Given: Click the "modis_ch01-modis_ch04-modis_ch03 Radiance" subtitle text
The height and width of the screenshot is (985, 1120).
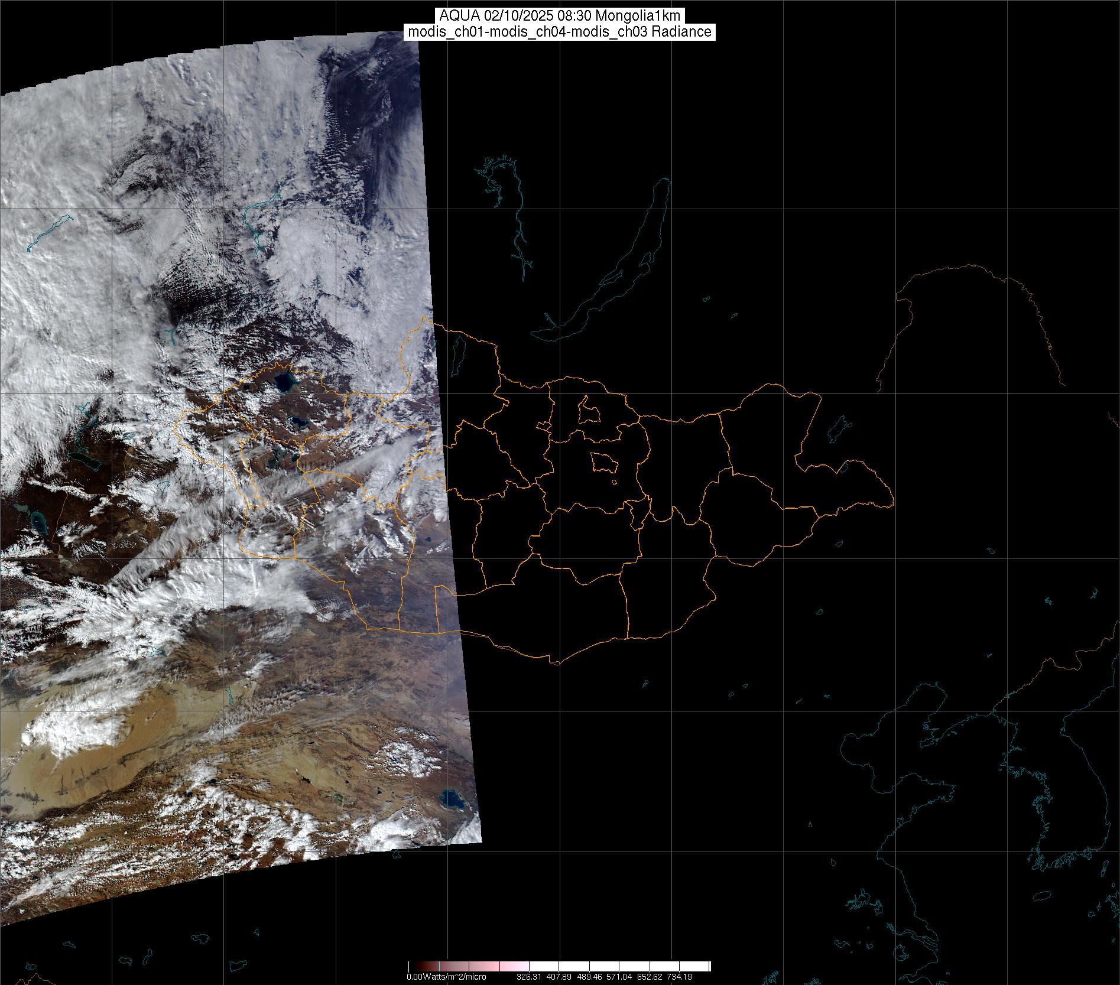Looking at the screenshot, I should [x=560, y=32].
